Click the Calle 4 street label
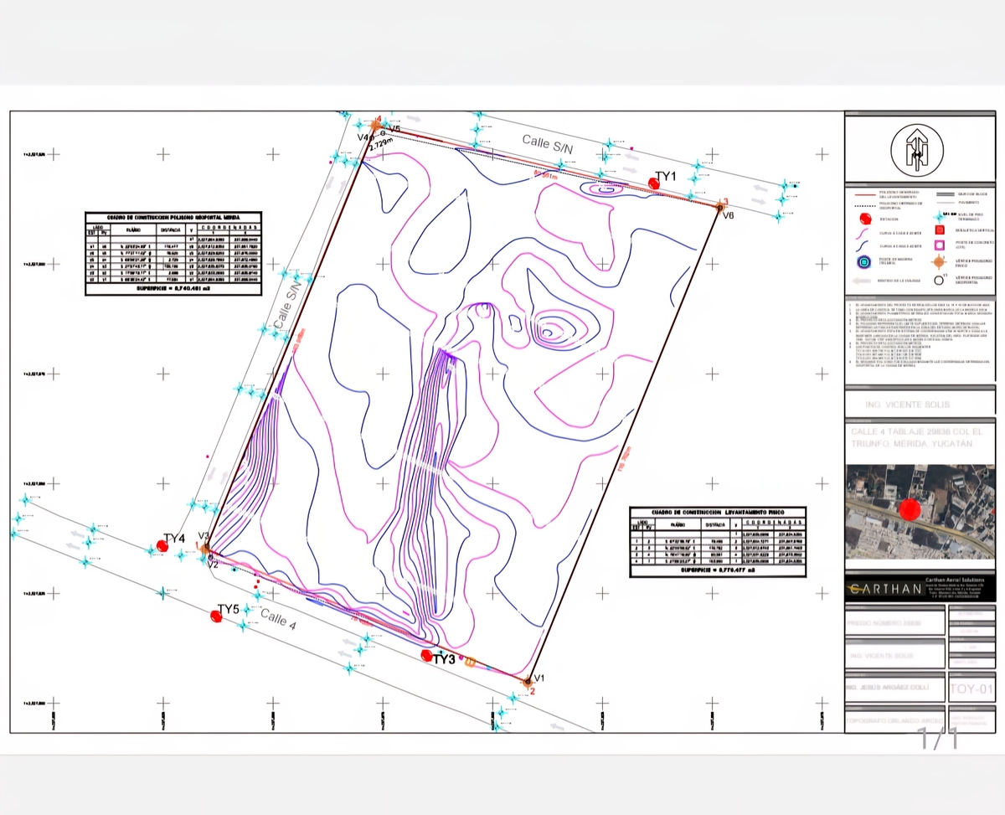The image size is (1005, 815). [277, 619]
